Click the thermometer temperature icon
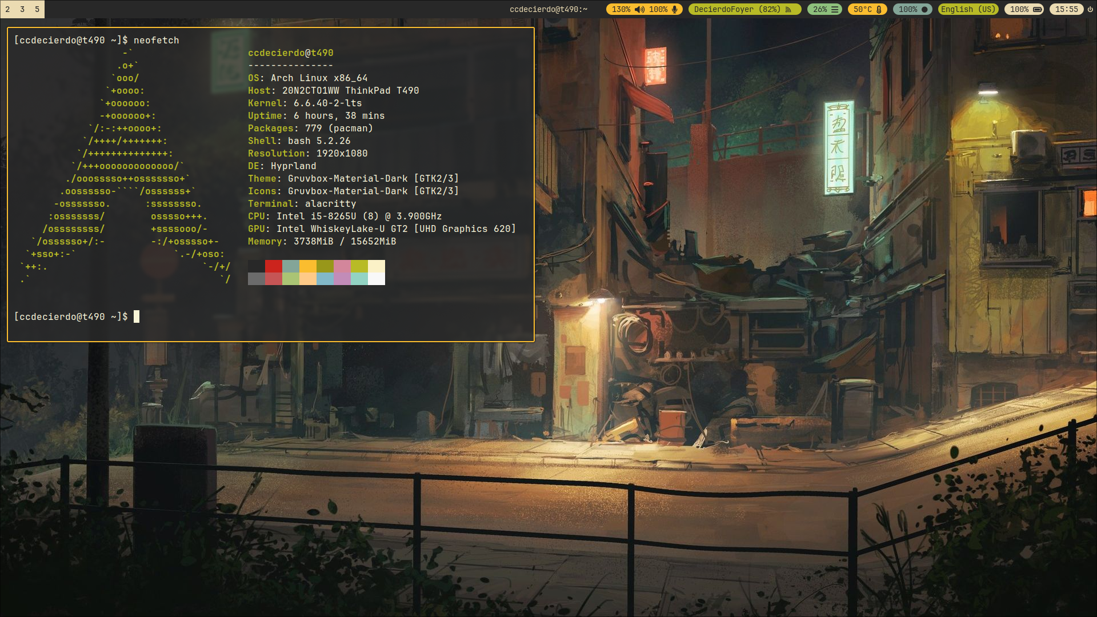 pyautogui.click(x=879, y=9)
